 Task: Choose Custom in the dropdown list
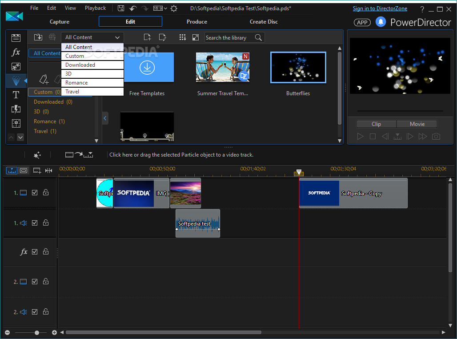pyautogui.click(x=92, y=56)
